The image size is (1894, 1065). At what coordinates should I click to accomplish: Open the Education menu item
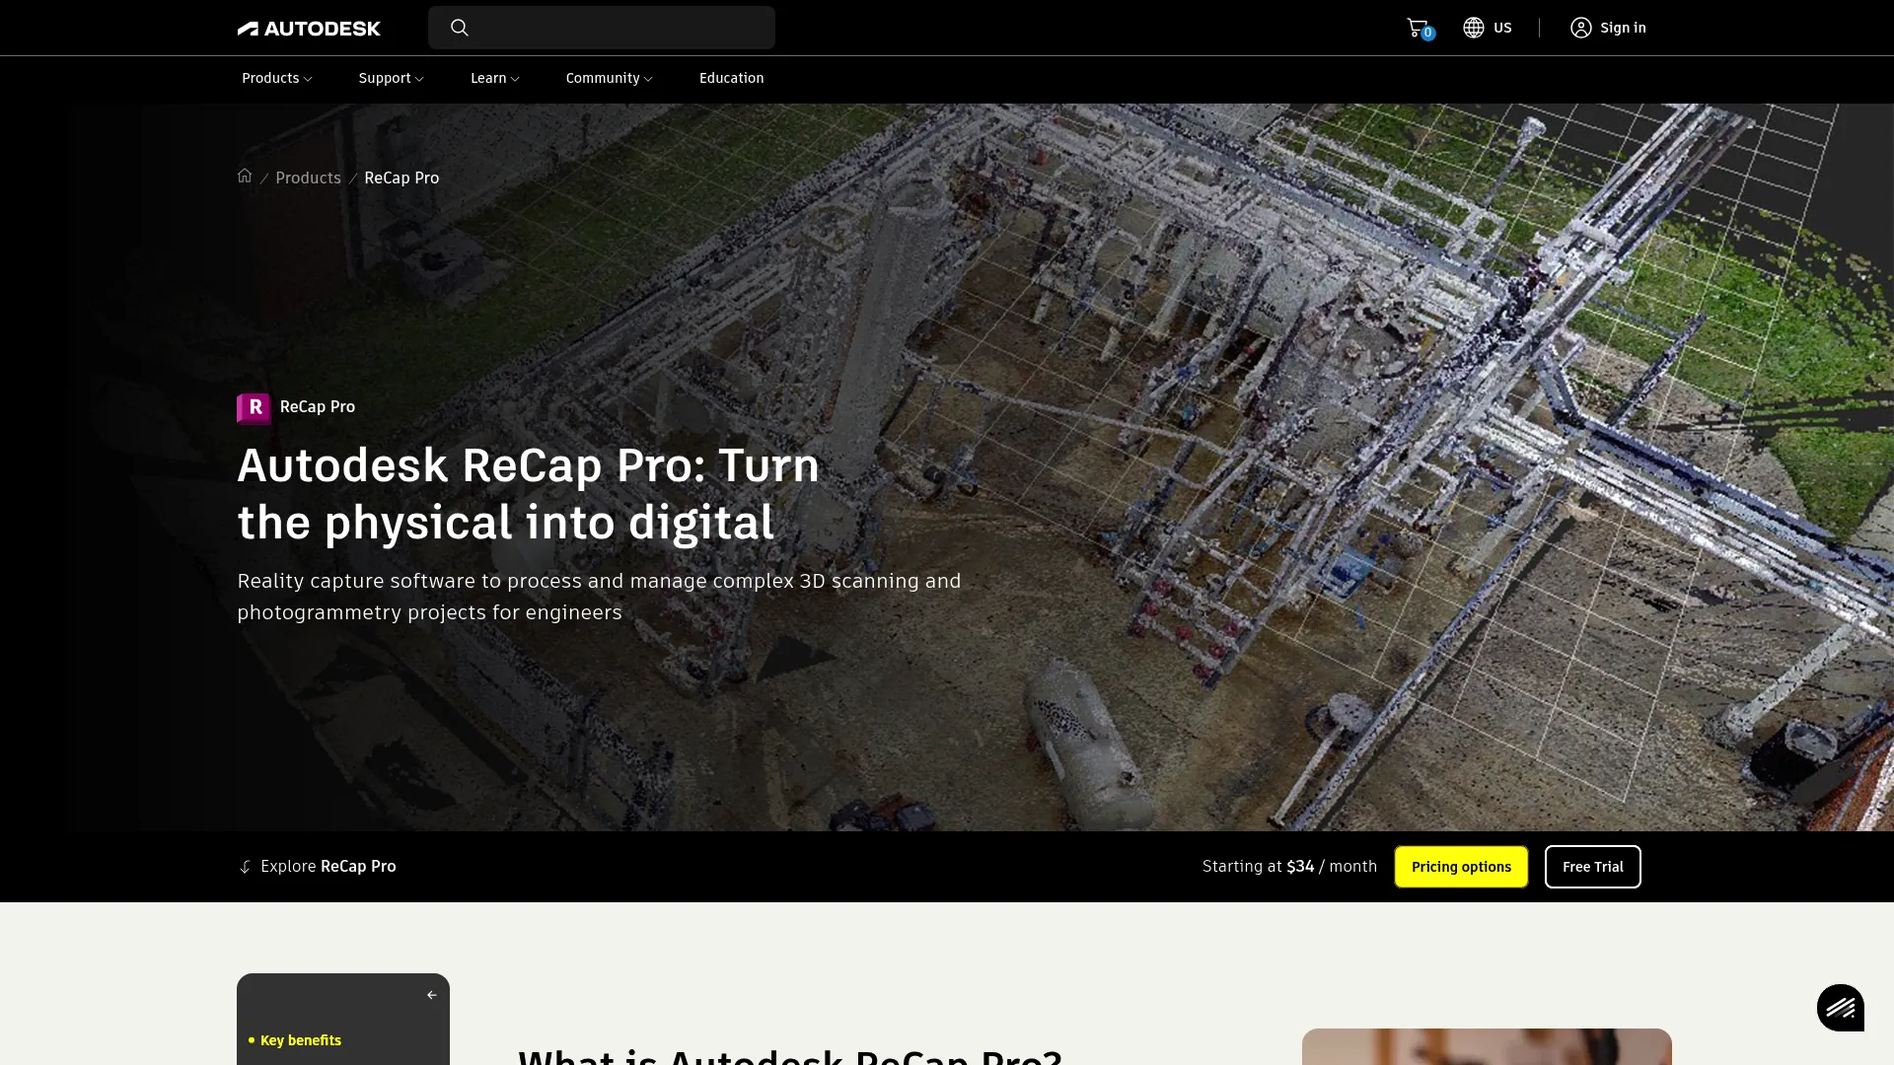click(731, 78)
